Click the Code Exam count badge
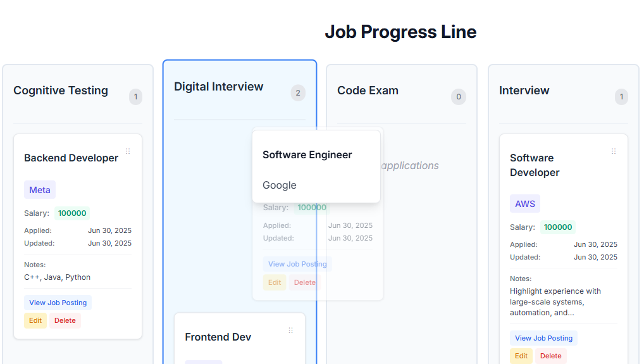 click(459, 97)
